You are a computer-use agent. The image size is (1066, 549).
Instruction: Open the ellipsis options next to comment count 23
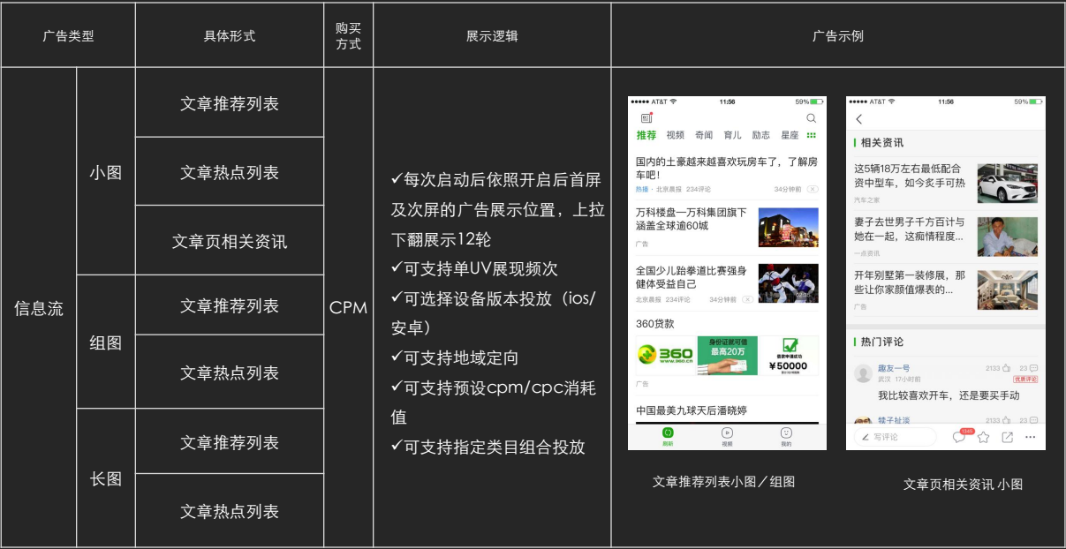click(1034, 366)
